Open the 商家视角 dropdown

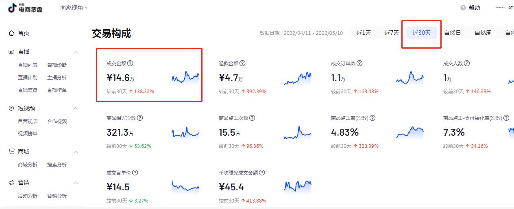click(74, 8)
